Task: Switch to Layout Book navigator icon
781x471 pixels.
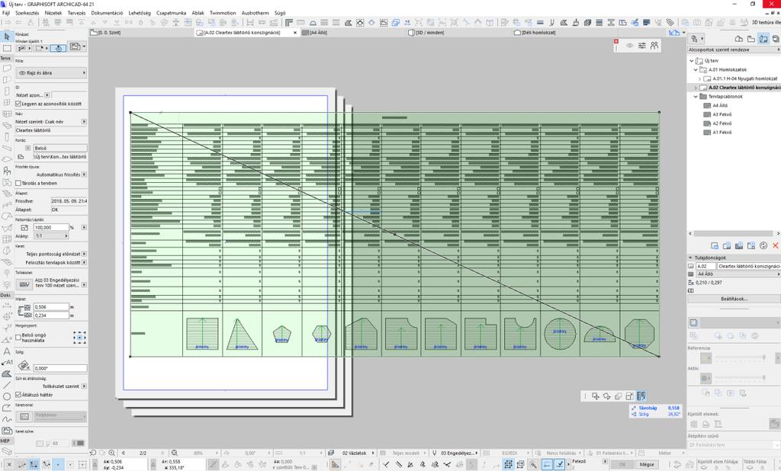Action: pyautogui.click(x=763, y=38)
